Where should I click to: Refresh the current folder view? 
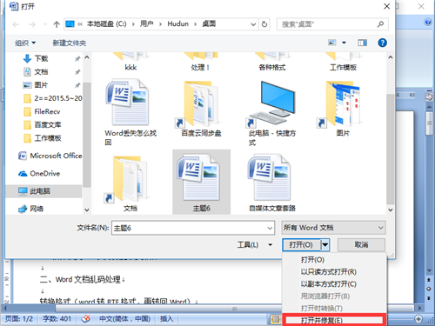(264, 24)
